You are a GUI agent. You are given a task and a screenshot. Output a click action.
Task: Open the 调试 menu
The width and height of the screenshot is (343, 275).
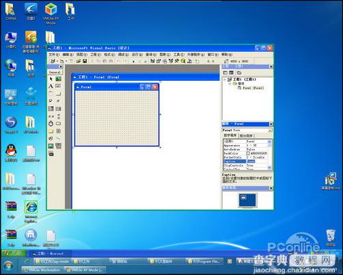click(x=124, y=55)
